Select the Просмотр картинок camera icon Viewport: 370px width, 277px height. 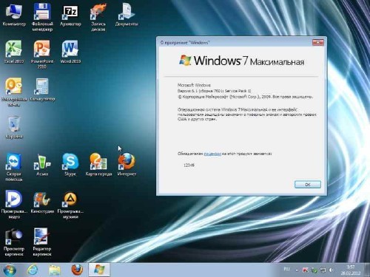14,242
